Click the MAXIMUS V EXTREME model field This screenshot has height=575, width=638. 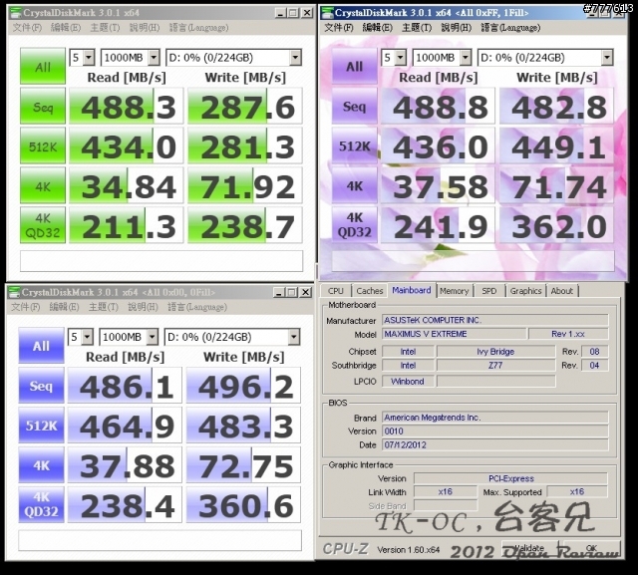tap(455, 334)
